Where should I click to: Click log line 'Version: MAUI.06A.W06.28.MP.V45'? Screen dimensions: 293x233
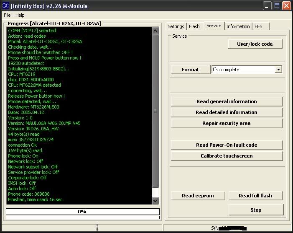[44, 123]
